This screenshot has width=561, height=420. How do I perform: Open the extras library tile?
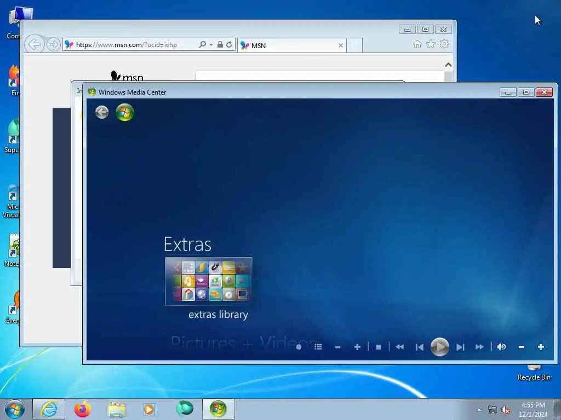[x=209, y=281]
